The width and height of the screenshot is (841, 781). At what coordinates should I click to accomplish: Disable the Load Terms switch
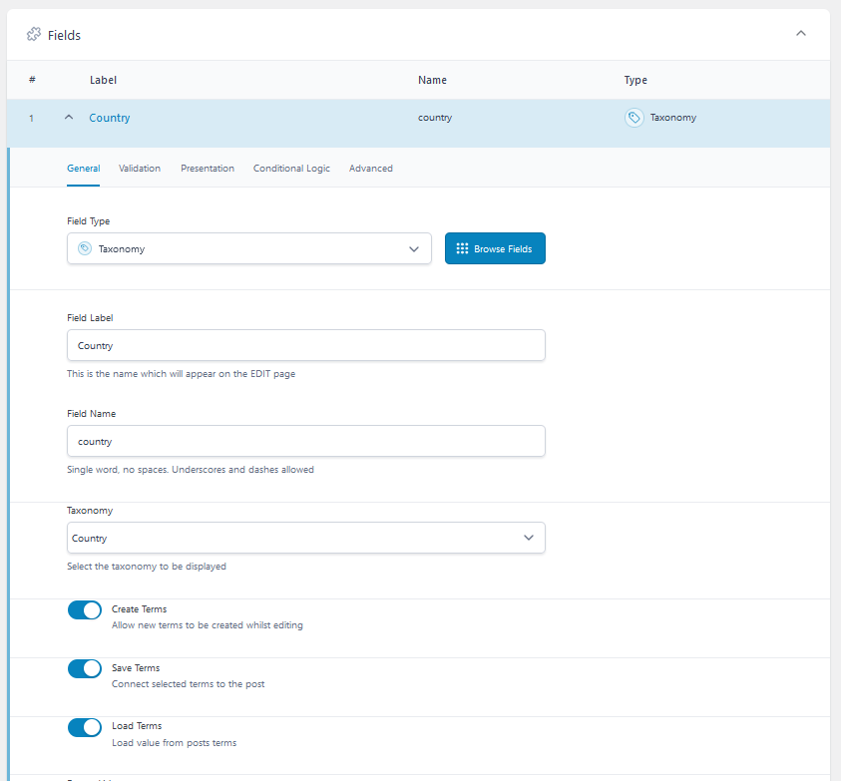85,727
